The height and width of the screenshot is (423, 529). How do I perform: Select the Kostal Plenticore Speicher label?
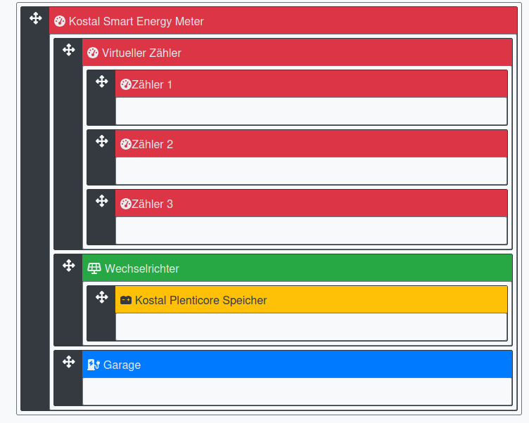point(201,300)
